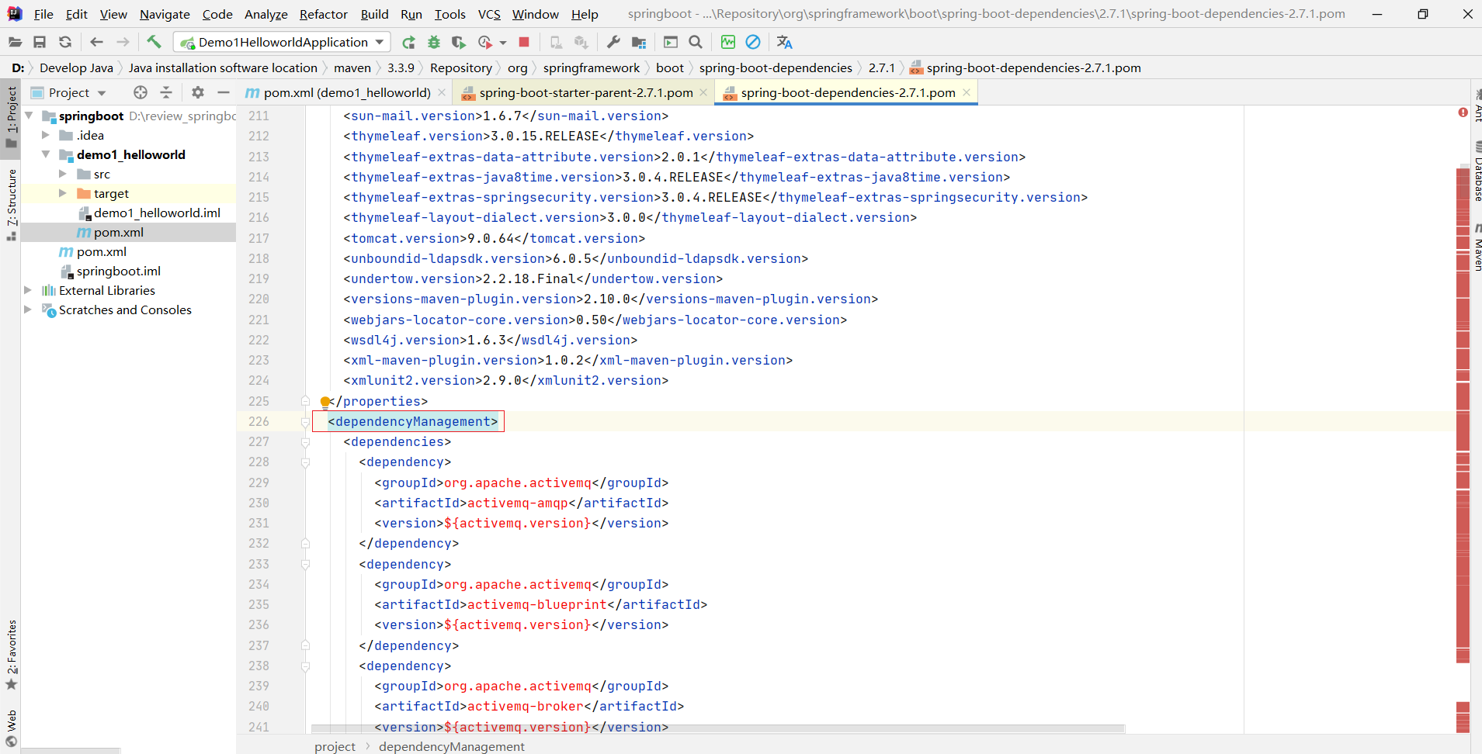Click the Rerun application icon
The height and width of the screenshot is (754, 1482).
pos(408,42)
